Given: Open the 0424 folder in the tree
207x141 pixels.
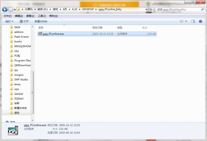Looking at the screenshot, I should click(x=17, y=27).
